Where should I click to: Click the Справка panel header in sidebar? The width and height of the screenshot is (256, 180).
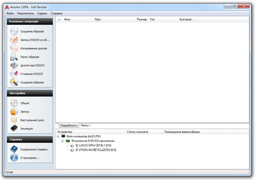[30, 139]
